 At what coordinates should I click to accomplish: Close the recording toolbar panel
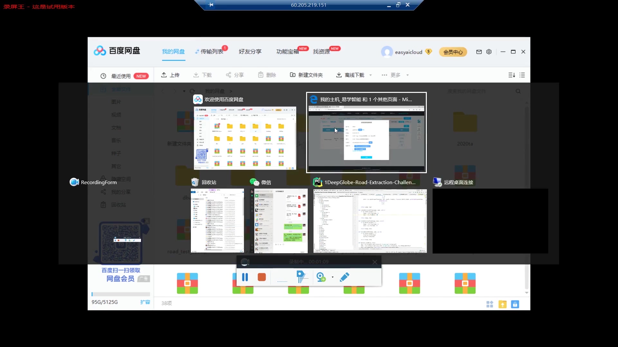point(375,262)
